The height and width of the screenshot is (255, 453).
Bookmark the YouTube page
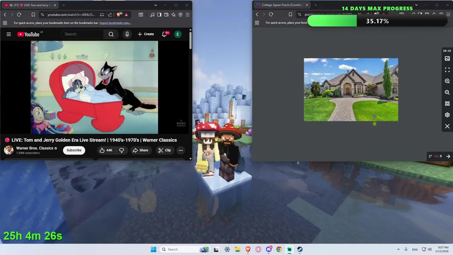point(33,15)
